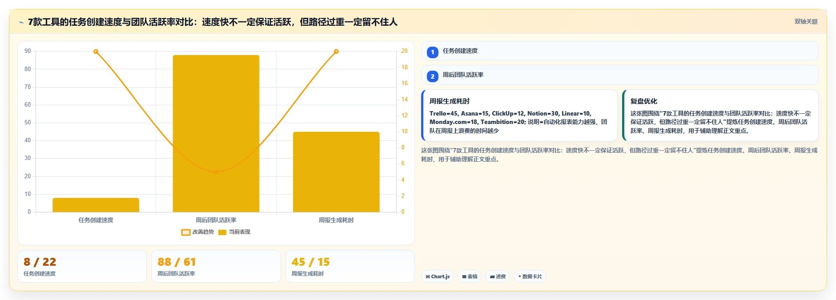Click the right axis value 20
Image resolution: width=836 pixels, height=300 pixels.
[404, 51]
